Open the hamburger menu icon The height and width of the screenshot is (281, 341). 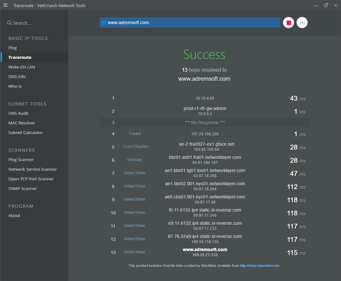click(x=5, y=5)
